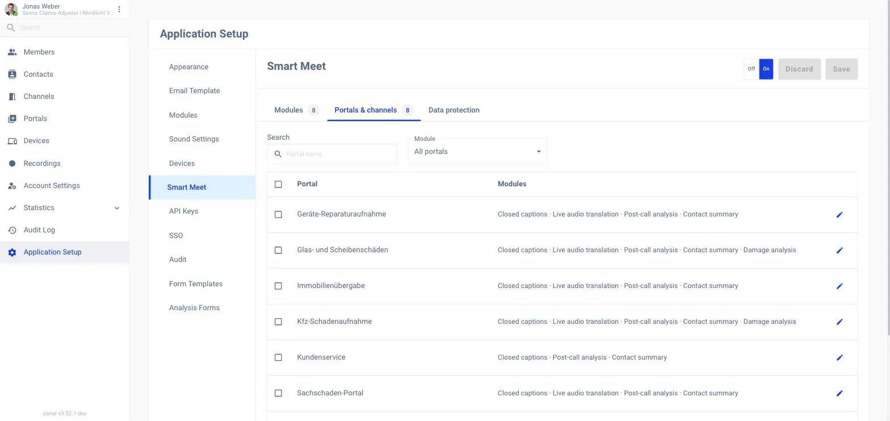890x421 pixels.
Task: Switch Smart Meet to Off
Action: click(x=752, y=69)
